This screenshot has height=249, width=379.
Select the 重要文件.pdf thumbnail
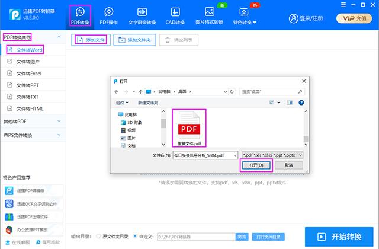pos(189,128)
